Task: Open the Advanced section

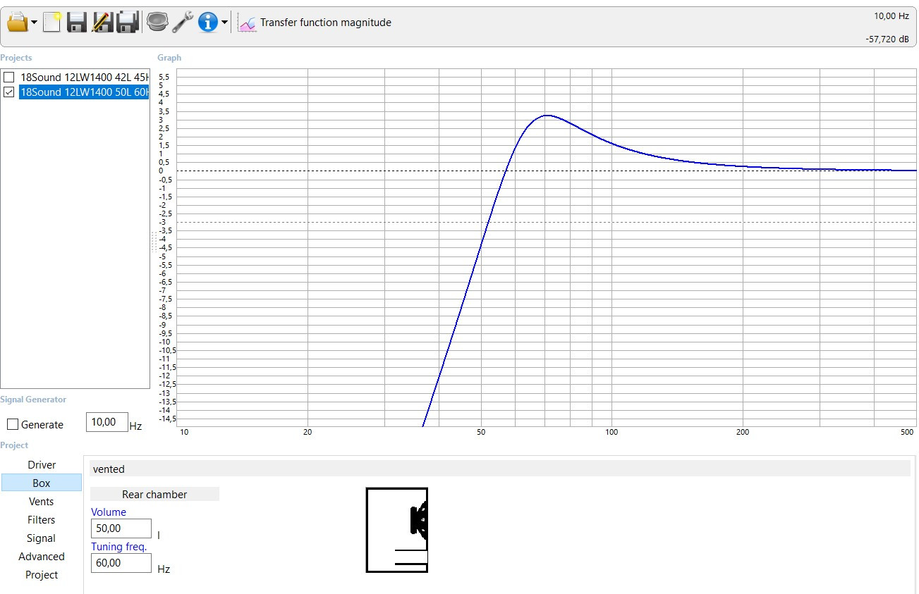Action: coord(42,557)
